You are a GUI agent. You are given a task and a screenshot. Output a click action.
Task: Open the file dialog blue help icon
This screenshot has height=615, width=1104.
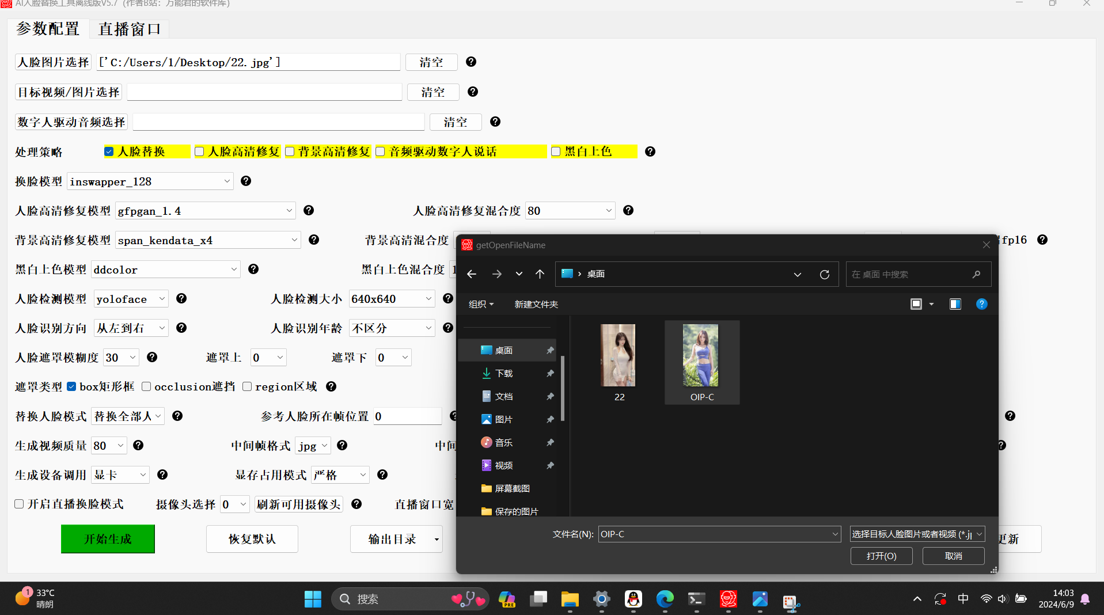pyautogui.click(x=981, y=304)
